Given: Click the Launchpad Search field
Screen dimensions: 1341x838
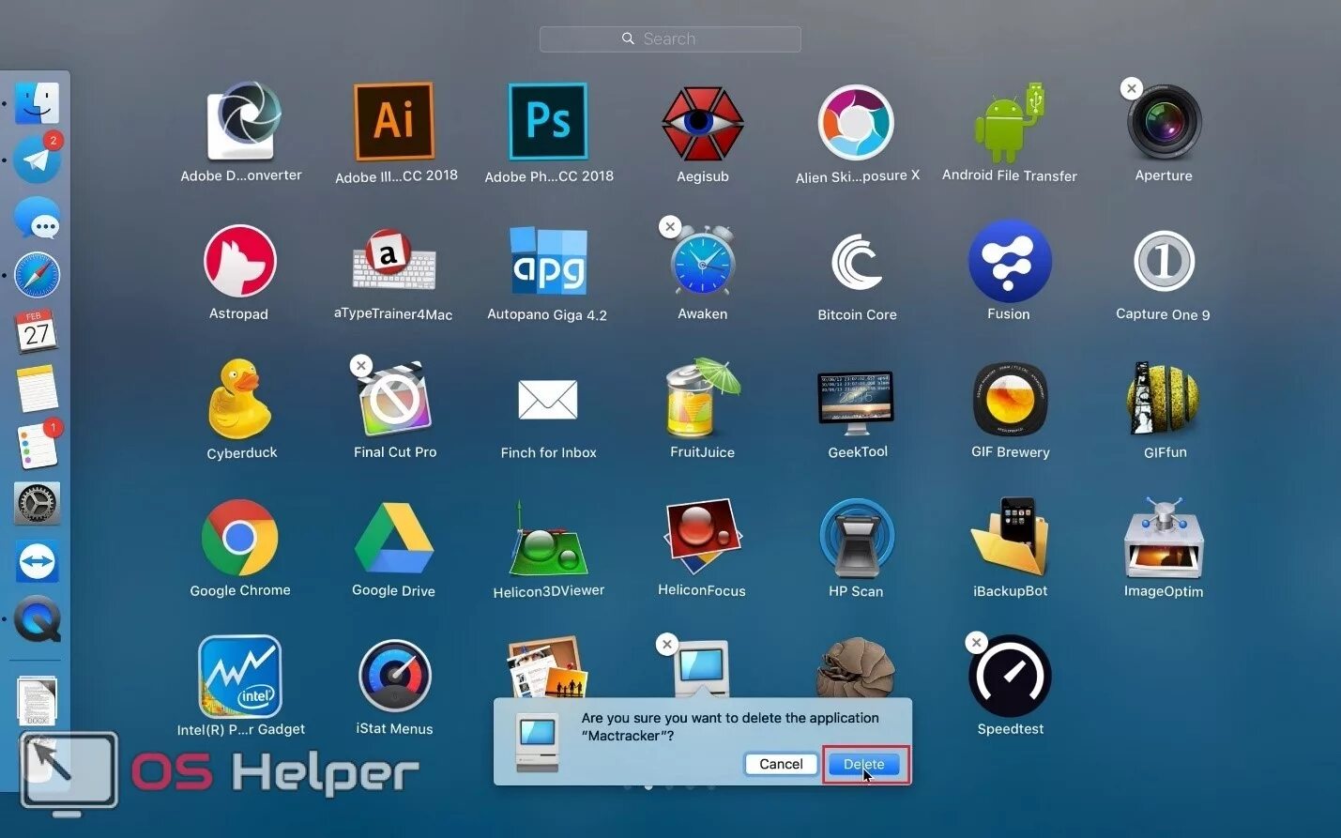Looking at the screenshot, I should (x=670, y=38).
